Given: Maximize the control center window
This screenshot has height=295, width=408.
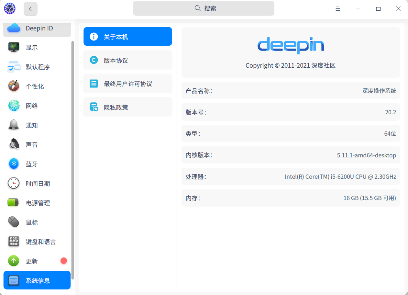Looking at the screenshot, I should [378, 9].
